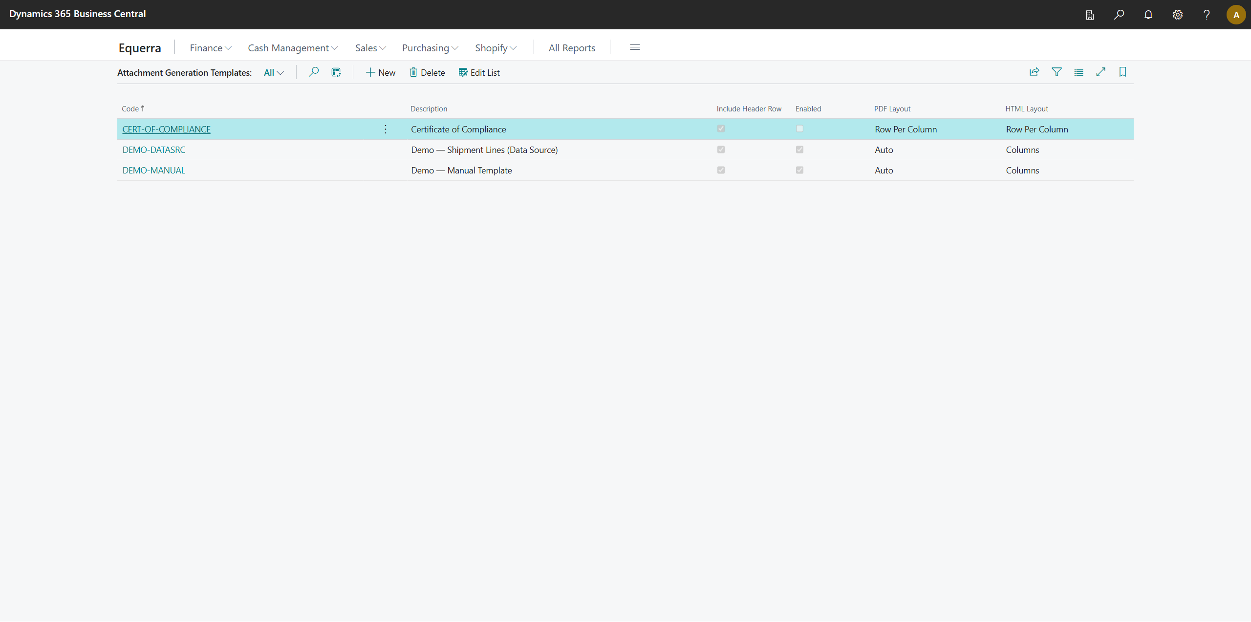The height and width of the screenshot is (622, 1251).
Task: Select 'Demo — Shipment Lines (Data Source)' cell
Action: point(484,150)
